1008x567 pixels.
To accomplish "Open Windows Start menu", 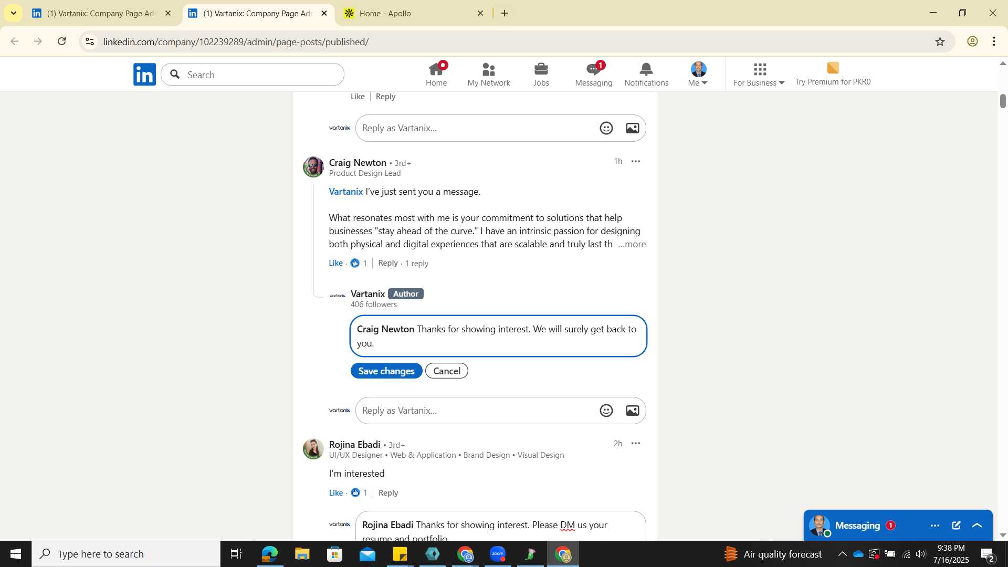I will tap(16, 554).
